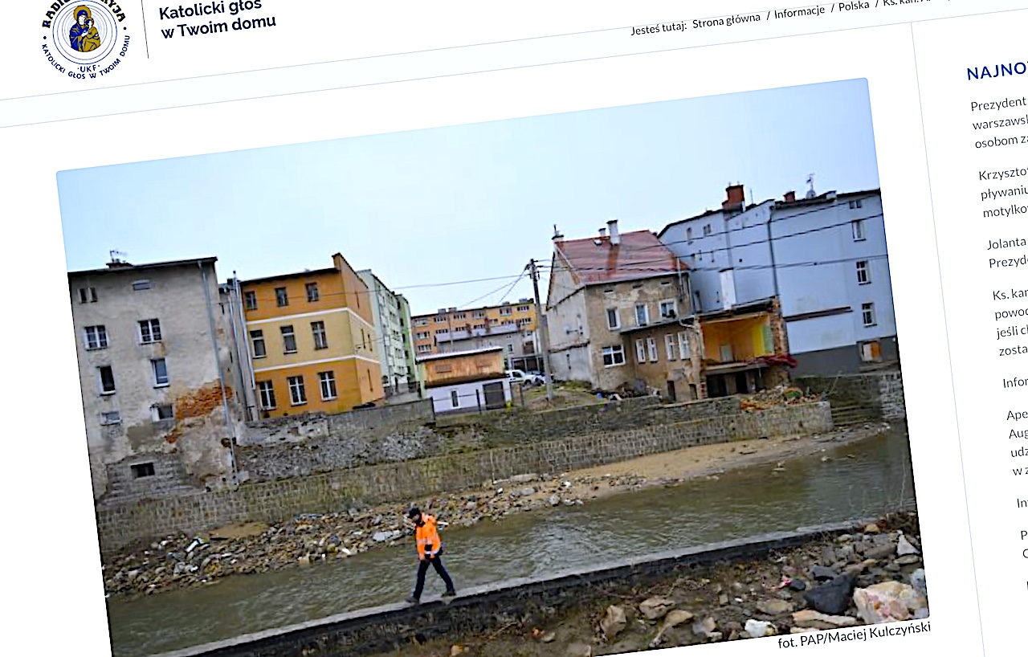This screenshot has height=657, width=1028.
Task: Open the 'Informacje' breadcrumb link
Action: pyautogui.click(x=799, y=11)
